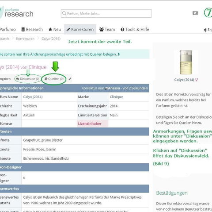Select the Erscheinungsjahr value '2014'
This screenshot has height=212, width=212.
(x=114, y=106)
